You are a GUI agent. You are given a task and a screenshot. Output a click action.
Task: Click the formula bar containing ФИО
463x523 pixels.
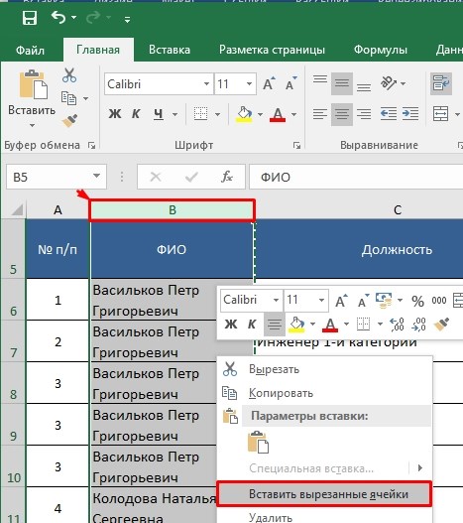click(x=356, y=177)
